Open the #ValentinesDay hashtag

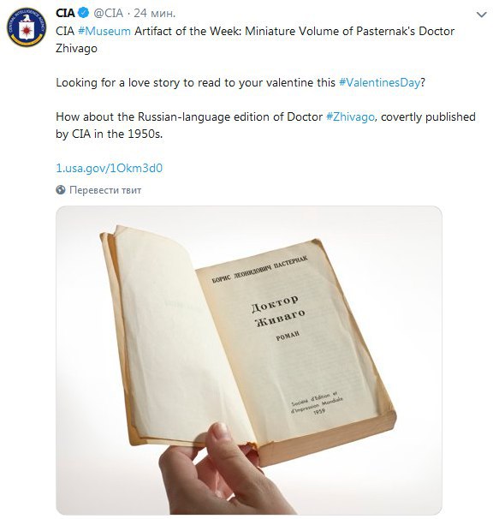tap(379, 82)
